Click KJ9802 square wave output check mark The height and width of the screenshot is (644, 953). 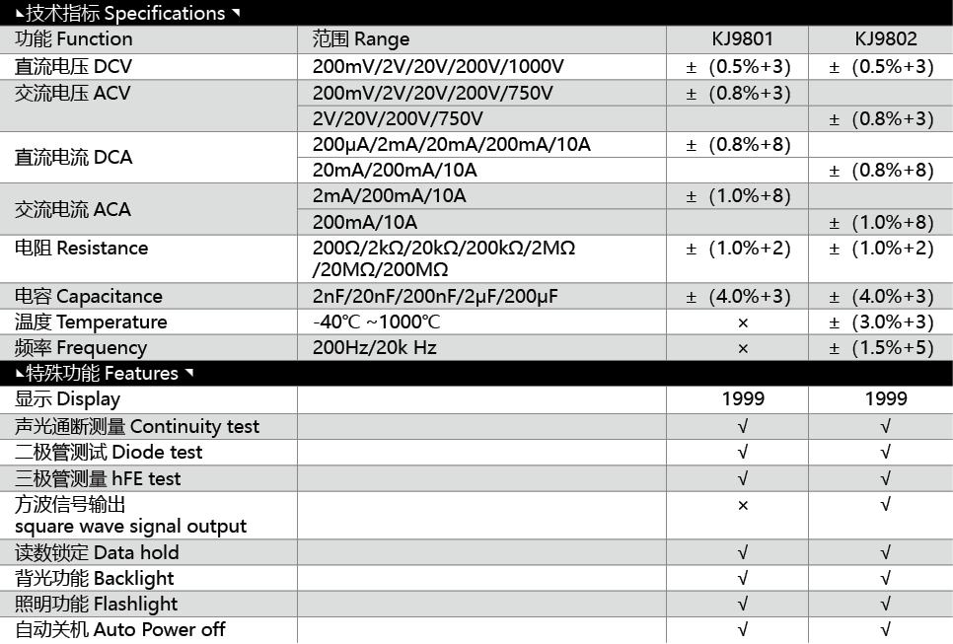click(885, 505)
